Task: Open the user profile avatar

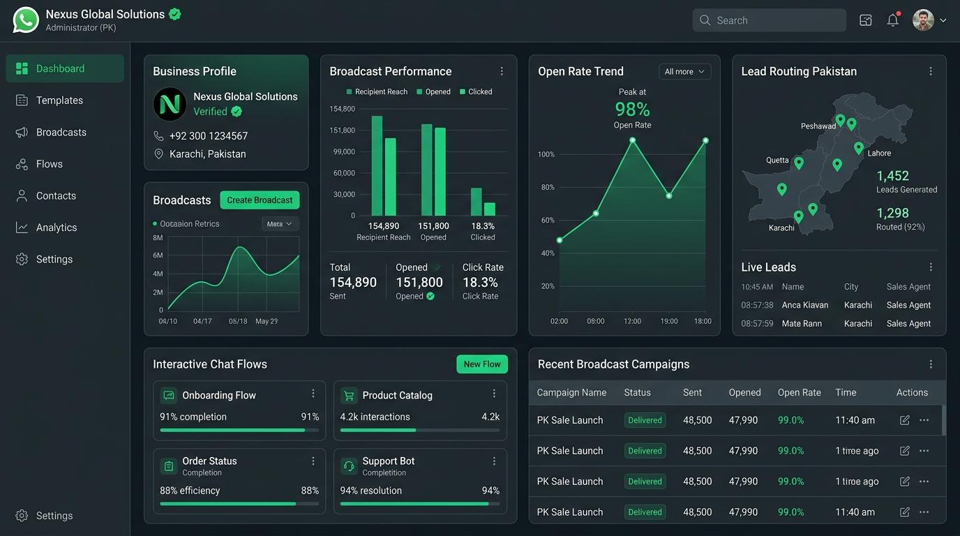Action: [x=923, y=20]
